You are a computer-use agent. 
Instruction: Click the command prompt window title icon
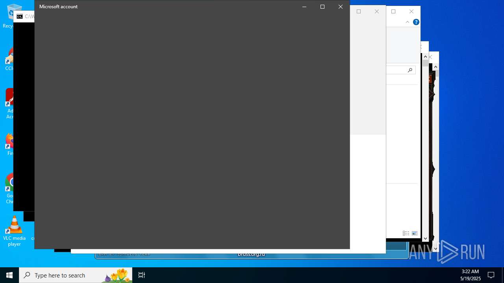click(x=19, y=17)
